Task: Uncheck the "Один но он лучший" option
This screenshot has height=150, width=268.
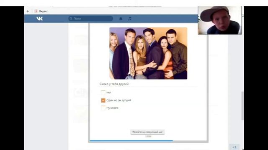Action: point(103,100)
